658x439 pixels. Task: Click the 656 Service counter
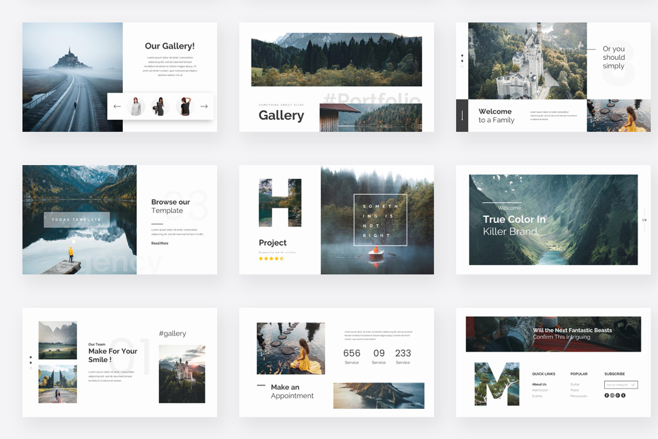[352, 356]
